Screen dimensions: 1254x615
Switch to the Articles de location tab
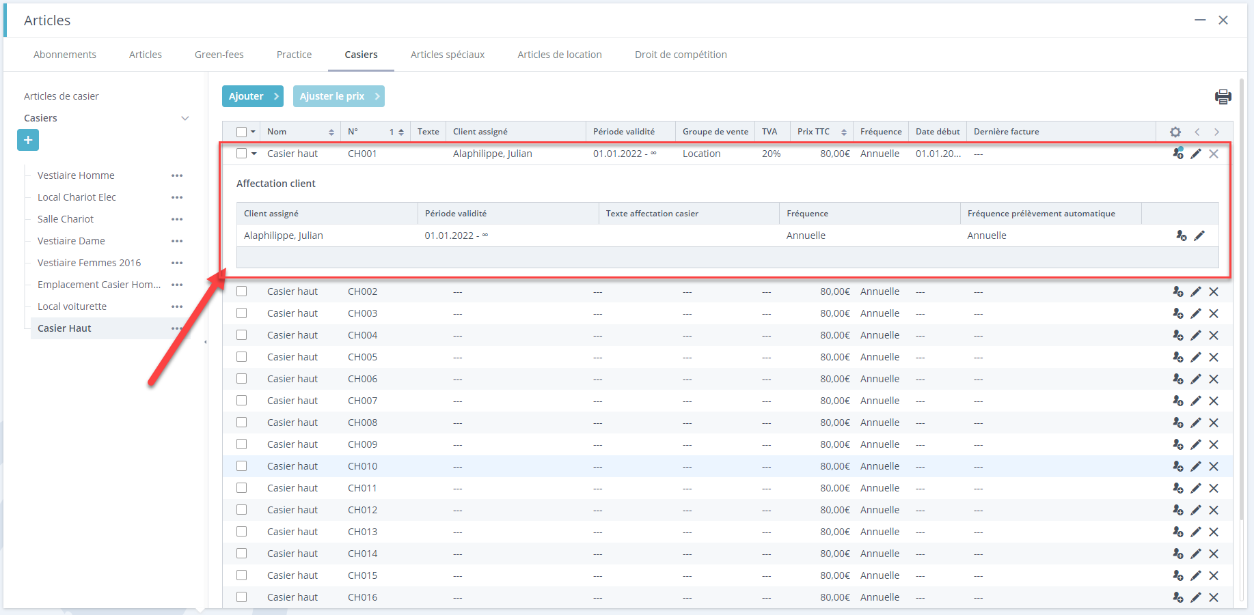coord(560,55)
